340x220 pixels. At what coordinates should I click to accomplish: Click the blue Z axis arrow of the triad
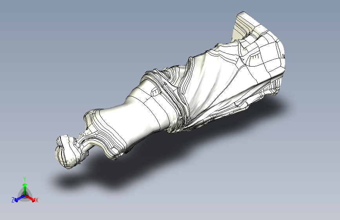click(20, 198)
